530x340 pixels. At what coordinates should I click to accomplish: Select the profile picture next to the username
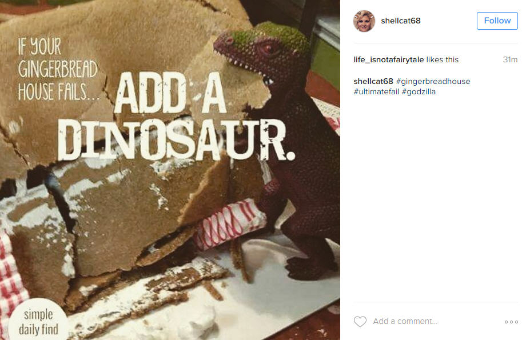point(364,21)
